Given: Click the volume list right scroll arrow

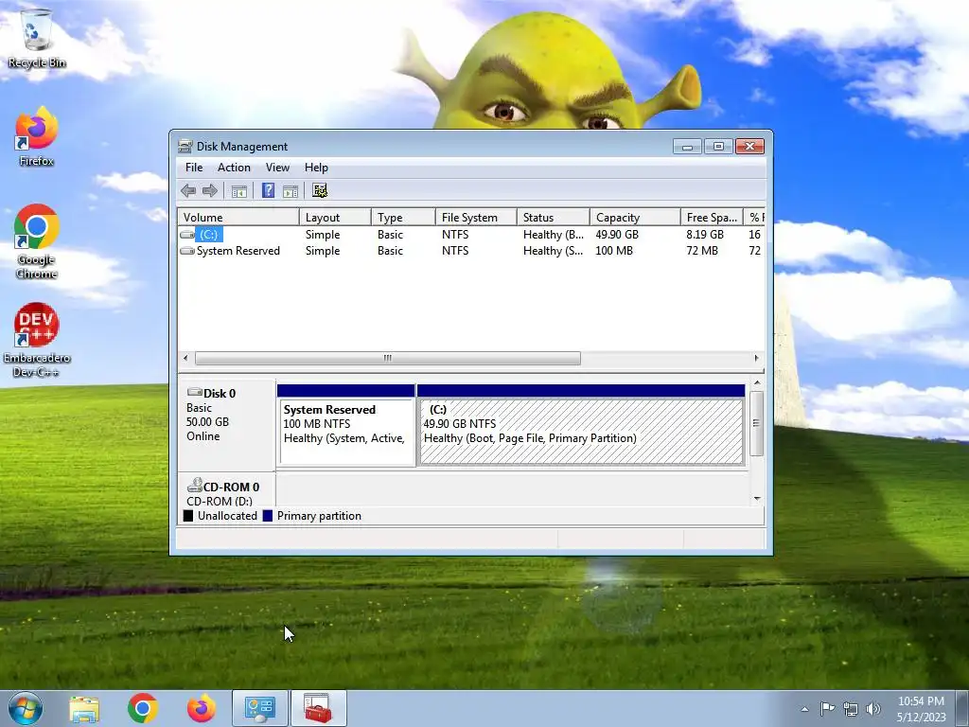Looking at the screenshot, I should point(757,358).
